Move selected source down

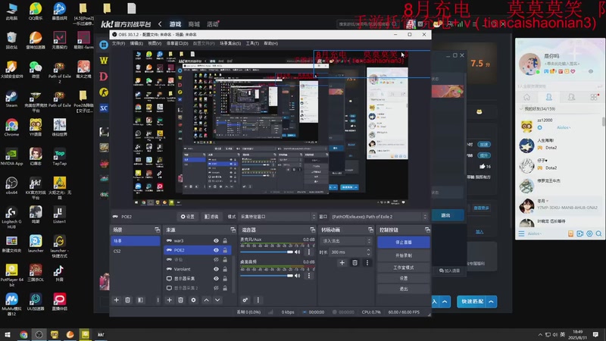(217, 300)
